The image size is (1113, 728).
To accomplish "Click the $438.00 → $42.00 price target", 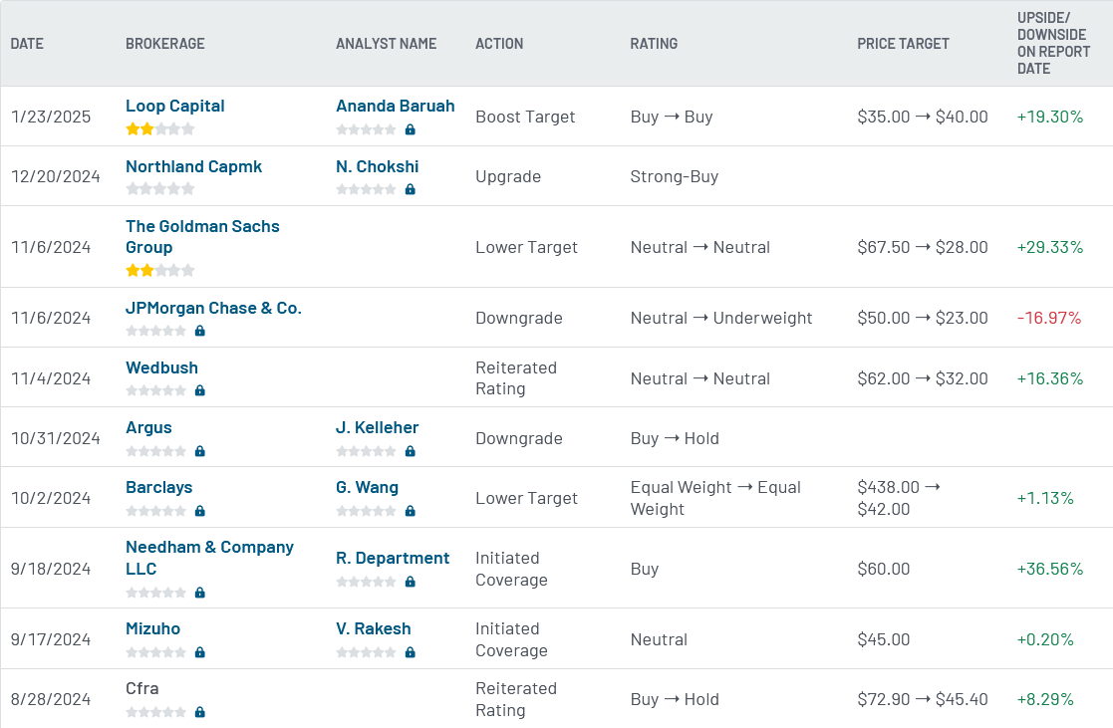I will coord(900,497).
